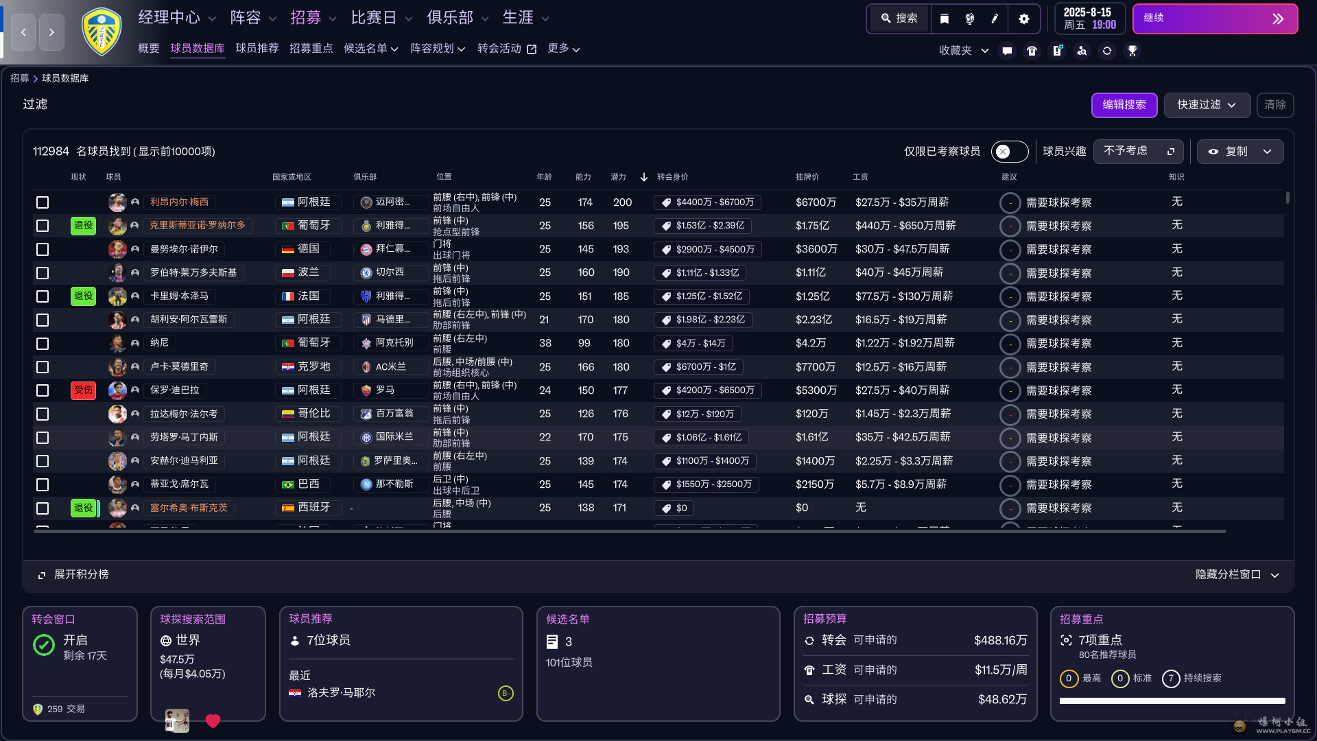
Task: Switch to the 招募重点 tab
Action: click(311, 49)
